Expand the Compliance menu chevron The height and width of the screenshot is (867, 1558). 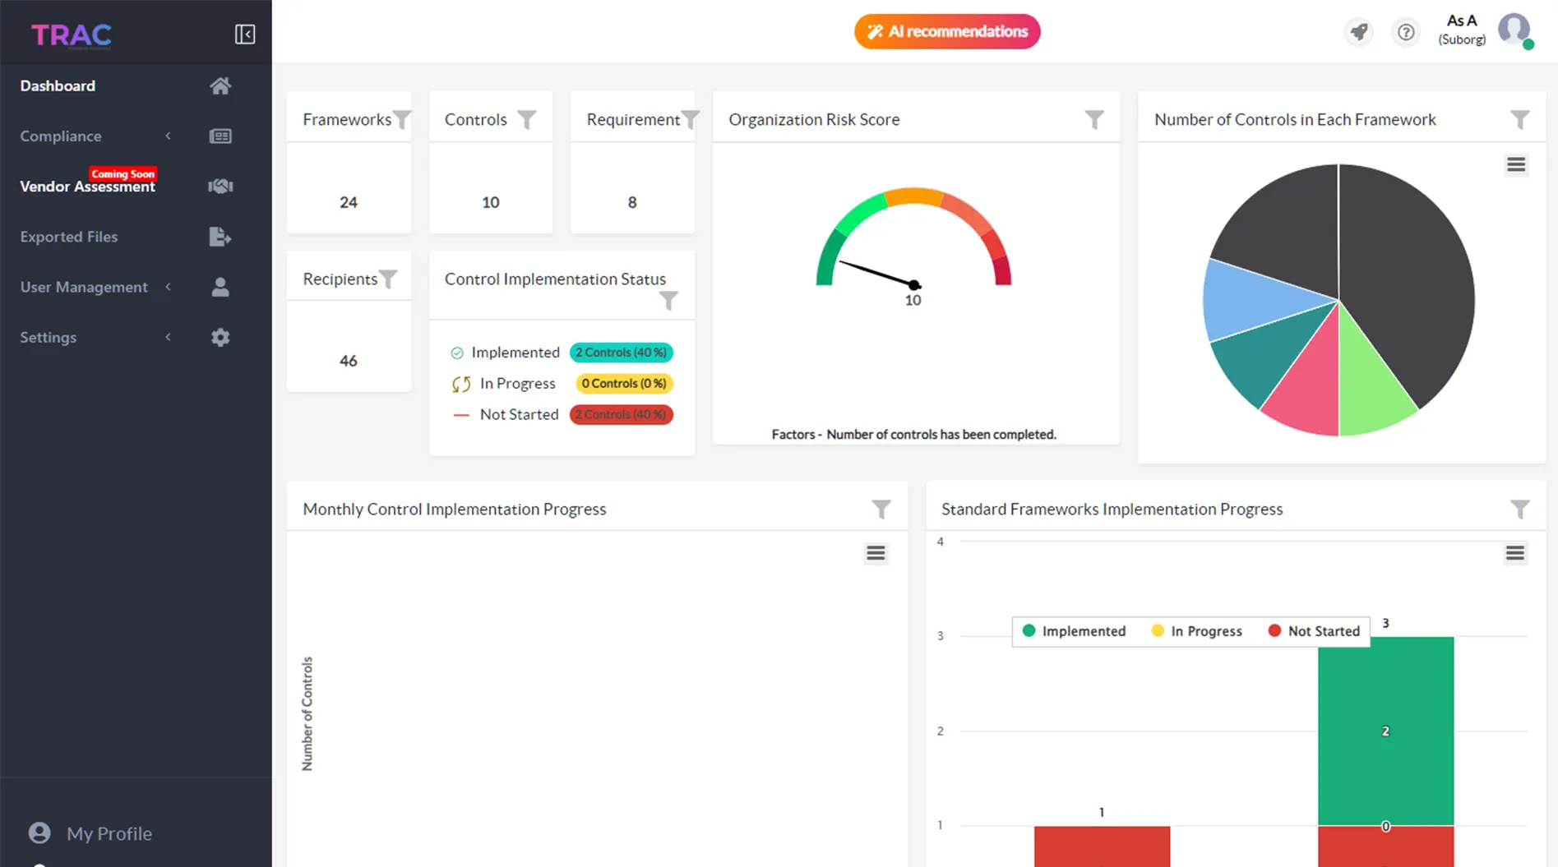coord(169,136)
